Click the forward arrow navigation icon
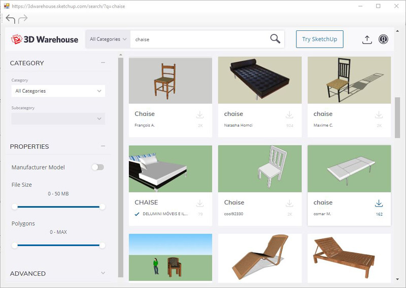 coord(23,19)
